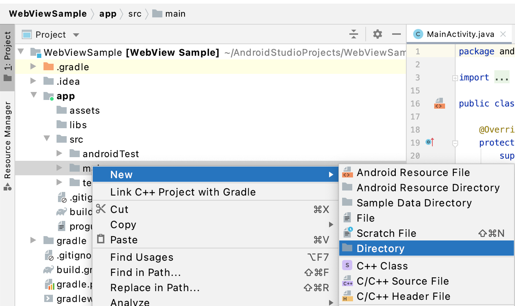Click the C++ Class icon in the submenu
The width and height of the screenshot is (515, 306).
click(x=346, y=265)
